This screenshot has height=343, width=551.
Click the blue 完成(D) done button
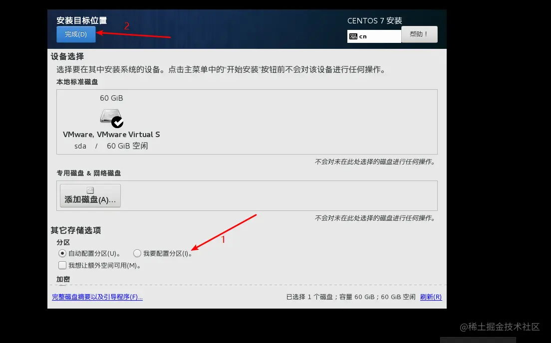[x=76, y=34]
